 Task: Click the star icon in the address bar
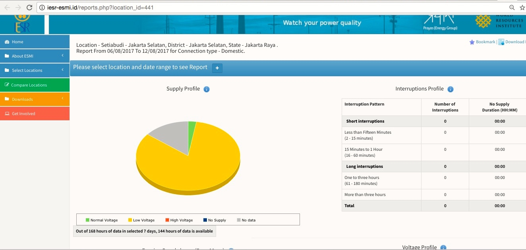pyautogui.click(x=522, y=8)
